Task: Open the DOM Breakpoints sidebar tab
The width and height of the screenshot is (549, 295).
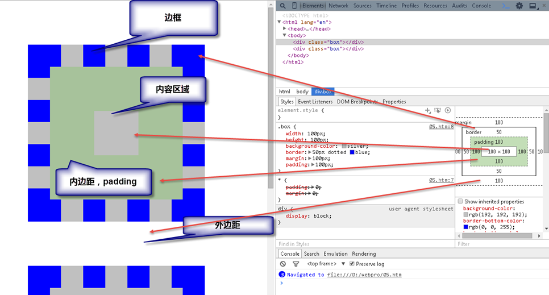Action: pos(357,102)
